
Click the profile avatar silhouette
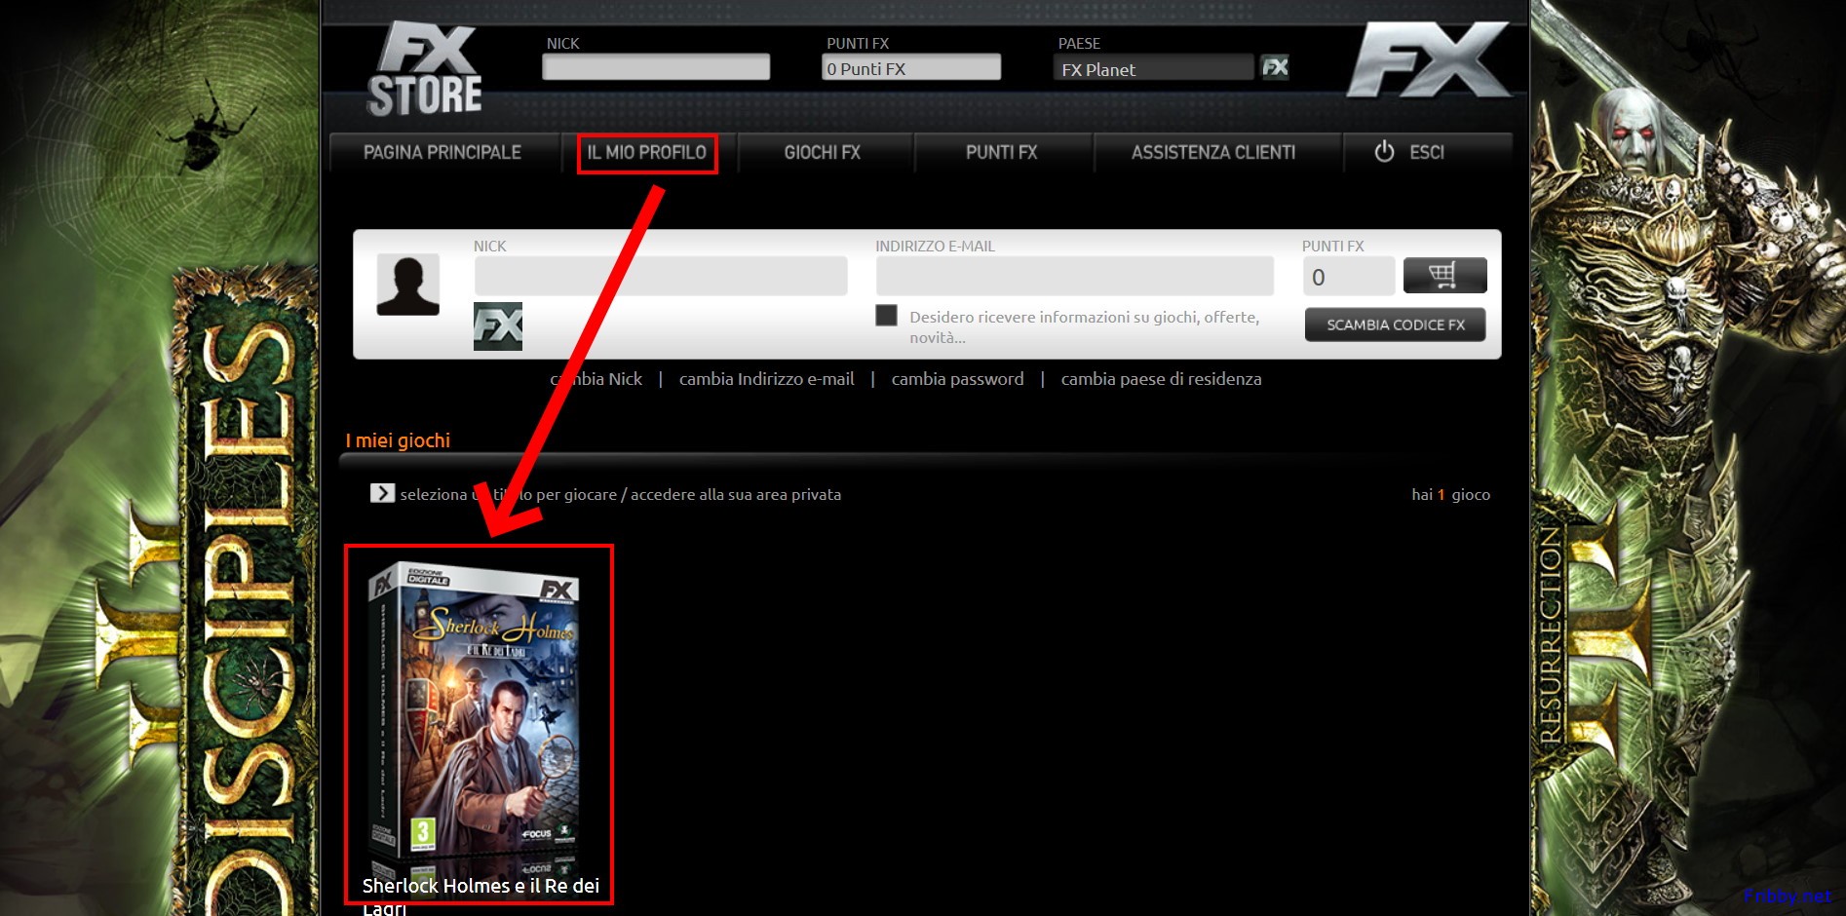[407, 285]
